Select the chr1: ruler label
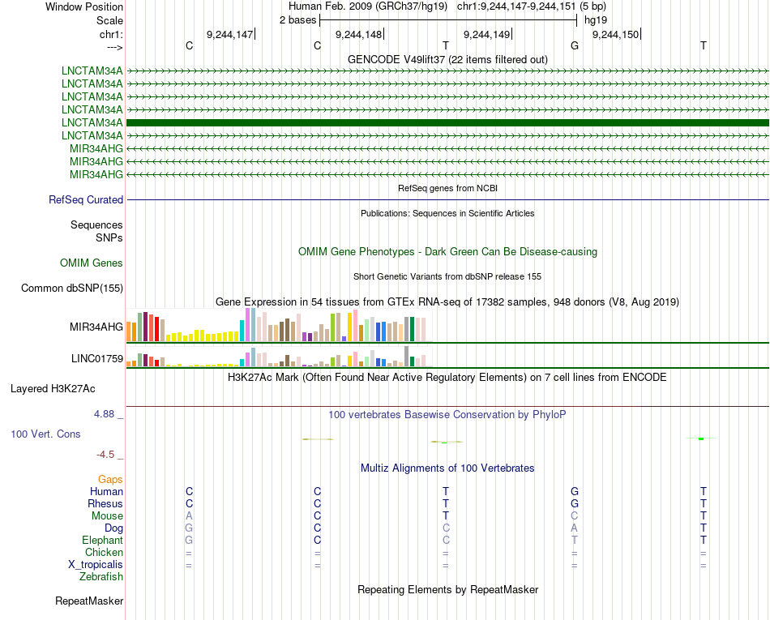Image resolution: width=770 pixels, height=620 pixels. click(111, 34)
